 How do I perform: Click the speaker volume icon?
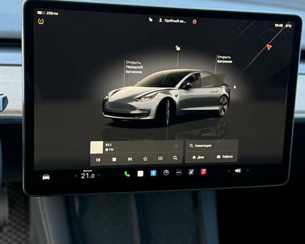point(237,170)
